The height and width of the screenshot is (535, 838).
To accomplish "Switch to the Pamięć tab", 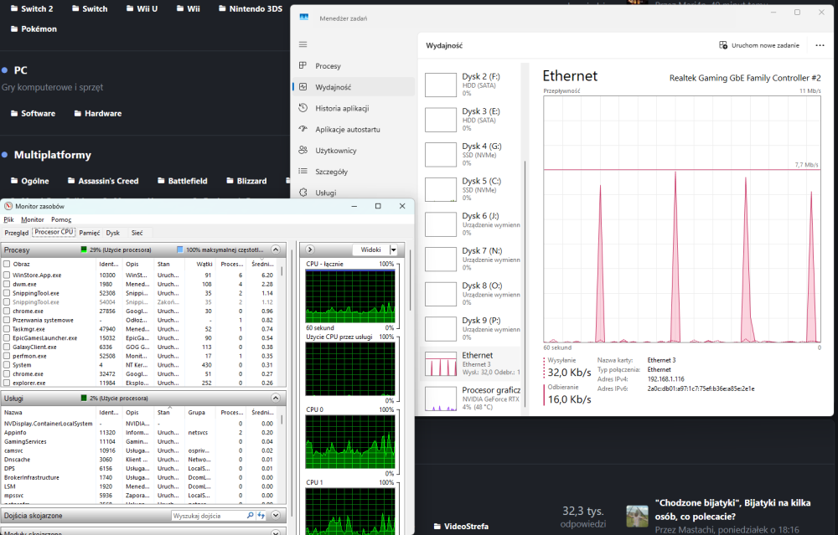I will pos(90,233).
